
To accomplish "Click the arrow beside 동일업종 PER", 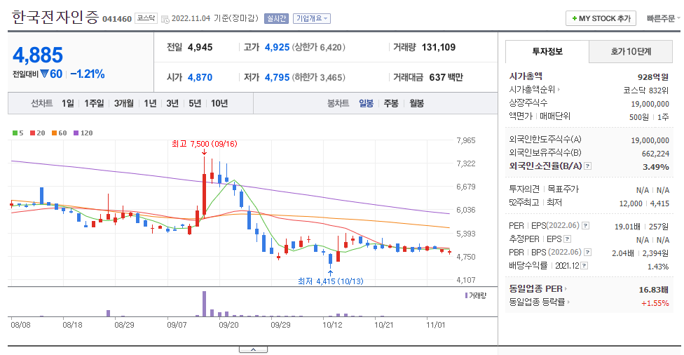I will pyautogui.click(x=566, y=288).
